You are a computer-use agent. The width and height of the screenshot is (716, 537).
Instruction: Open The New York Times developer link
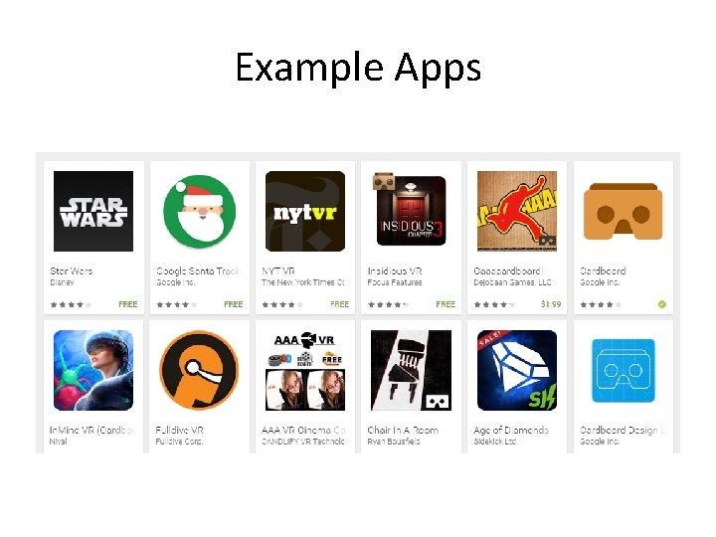[x=302, y=282]
